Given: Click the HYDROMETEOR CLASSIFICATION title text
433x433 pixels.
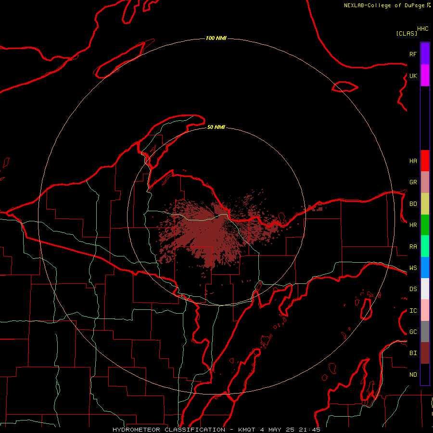Looking at the screenshot, I should 169,430.
